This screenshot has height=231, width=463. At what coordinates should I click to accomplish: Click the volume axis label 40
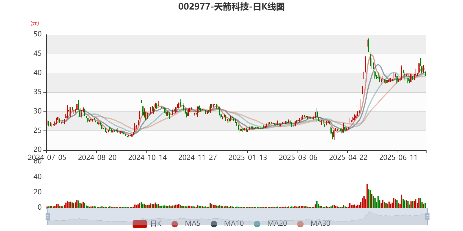(38, 177)
